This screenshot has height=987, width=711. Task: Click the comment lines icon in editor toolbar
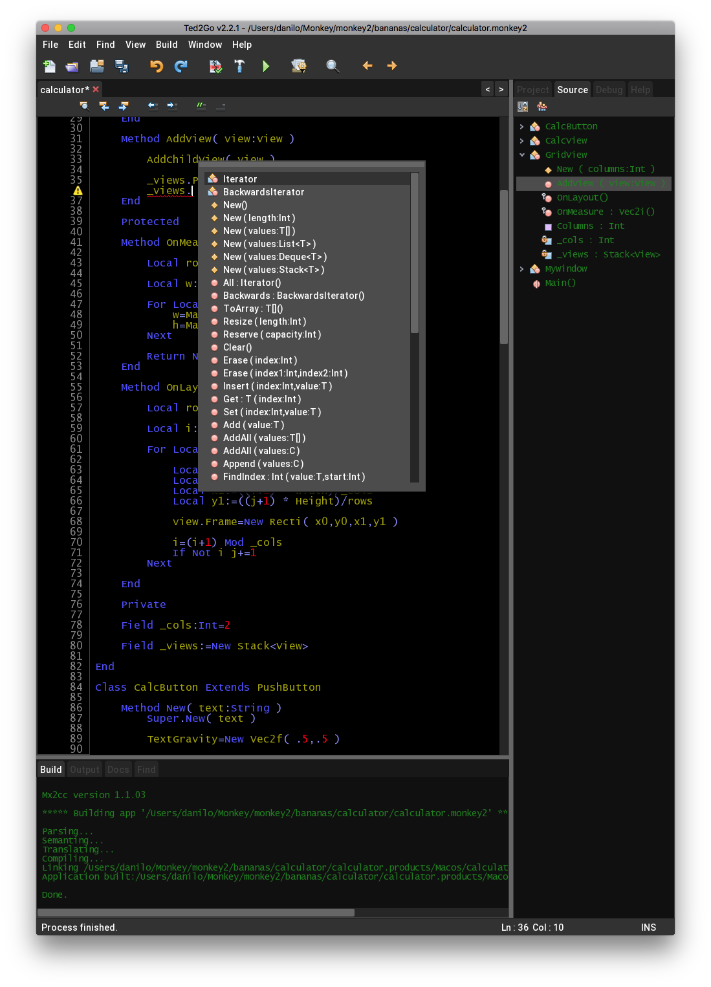(x=201, y=105)
